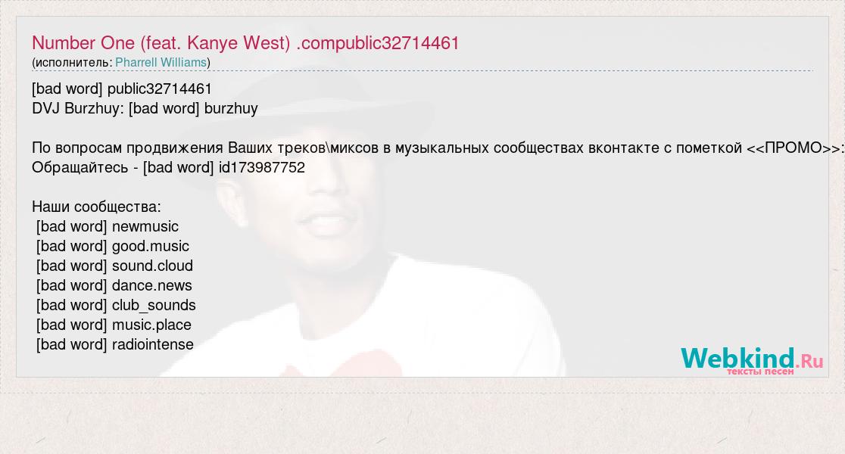This screenshot has width=845, height=454.
Task: Click the 'radiointense' community line
Action: coord(115,345)
